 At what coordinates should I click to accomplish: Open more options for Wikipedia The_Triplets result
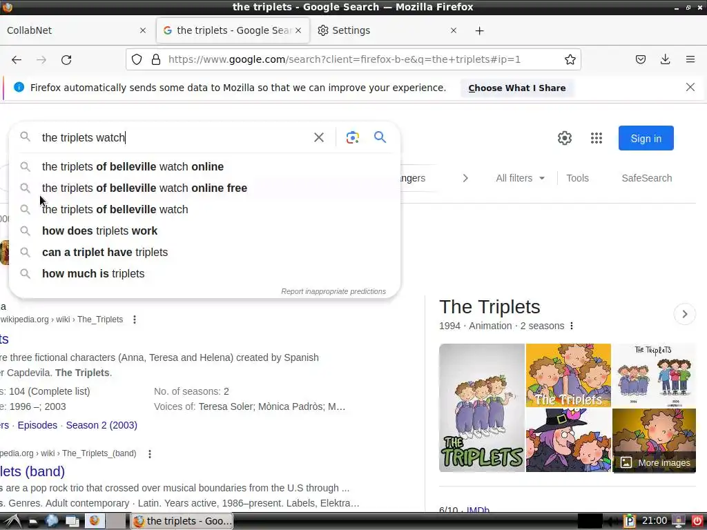click(135, 320)
